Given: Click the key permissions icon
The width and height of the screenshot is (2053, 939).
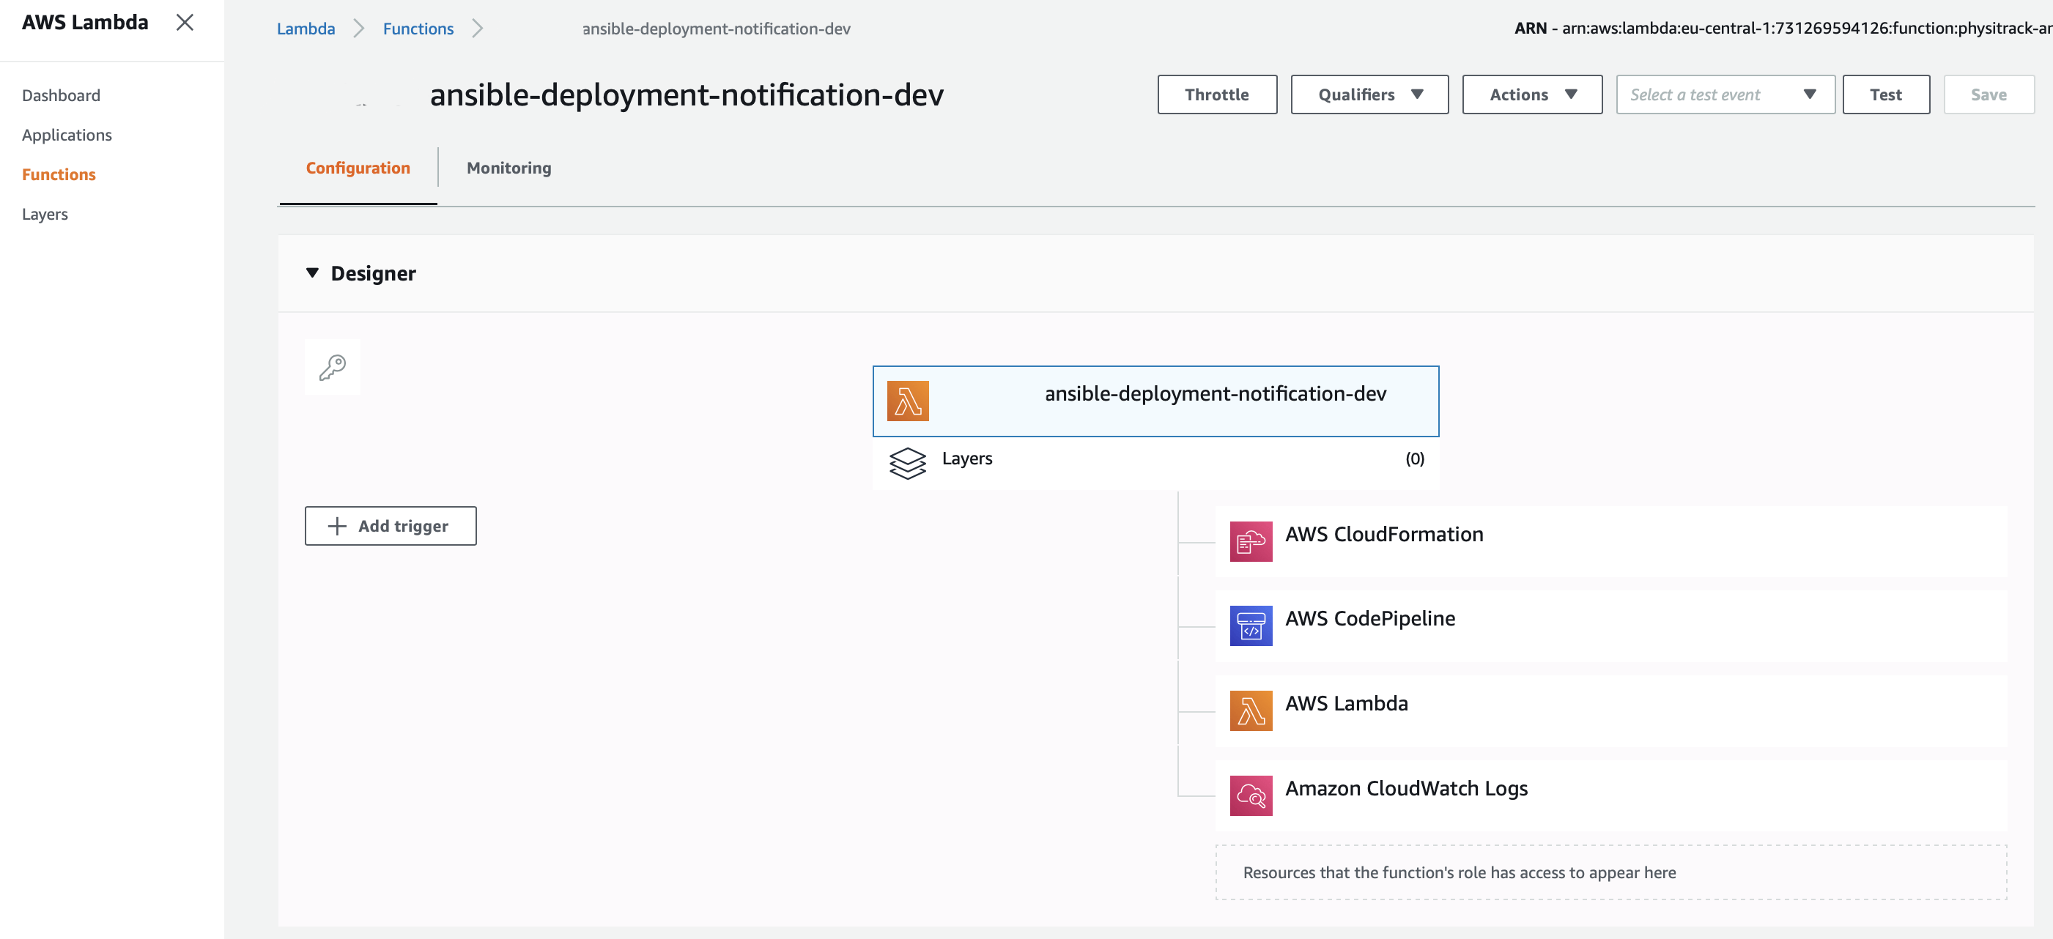Looking at the screenshot, I should [333, 367].
